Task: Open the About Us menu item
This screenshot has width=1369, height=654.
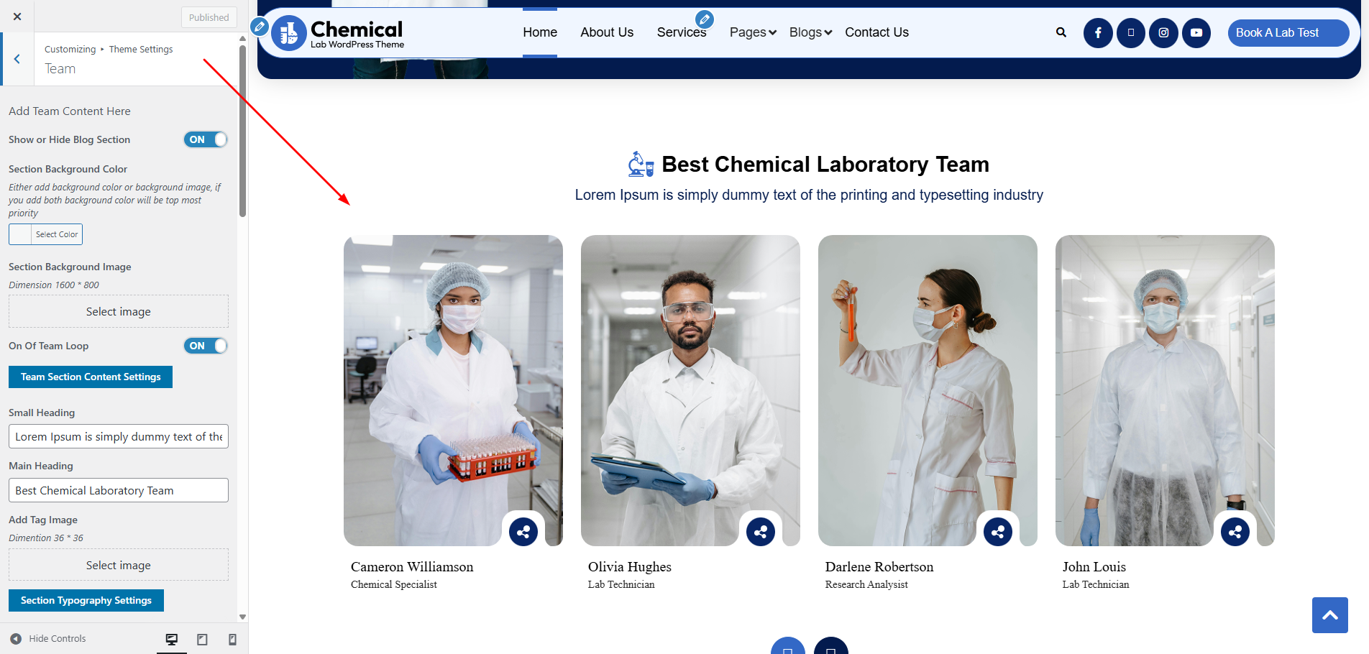Action: [607, 32]
